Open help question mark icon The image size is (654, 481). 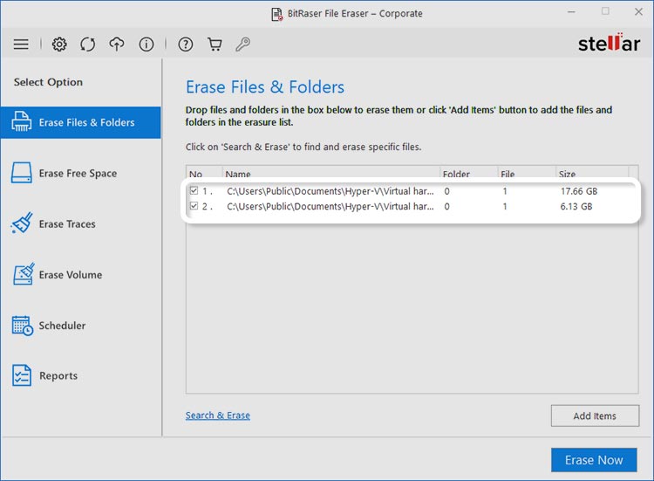186,44
